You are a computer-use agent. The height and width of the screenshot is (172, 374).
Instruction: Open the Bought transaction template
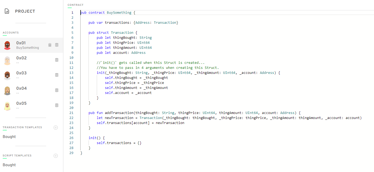9,137
